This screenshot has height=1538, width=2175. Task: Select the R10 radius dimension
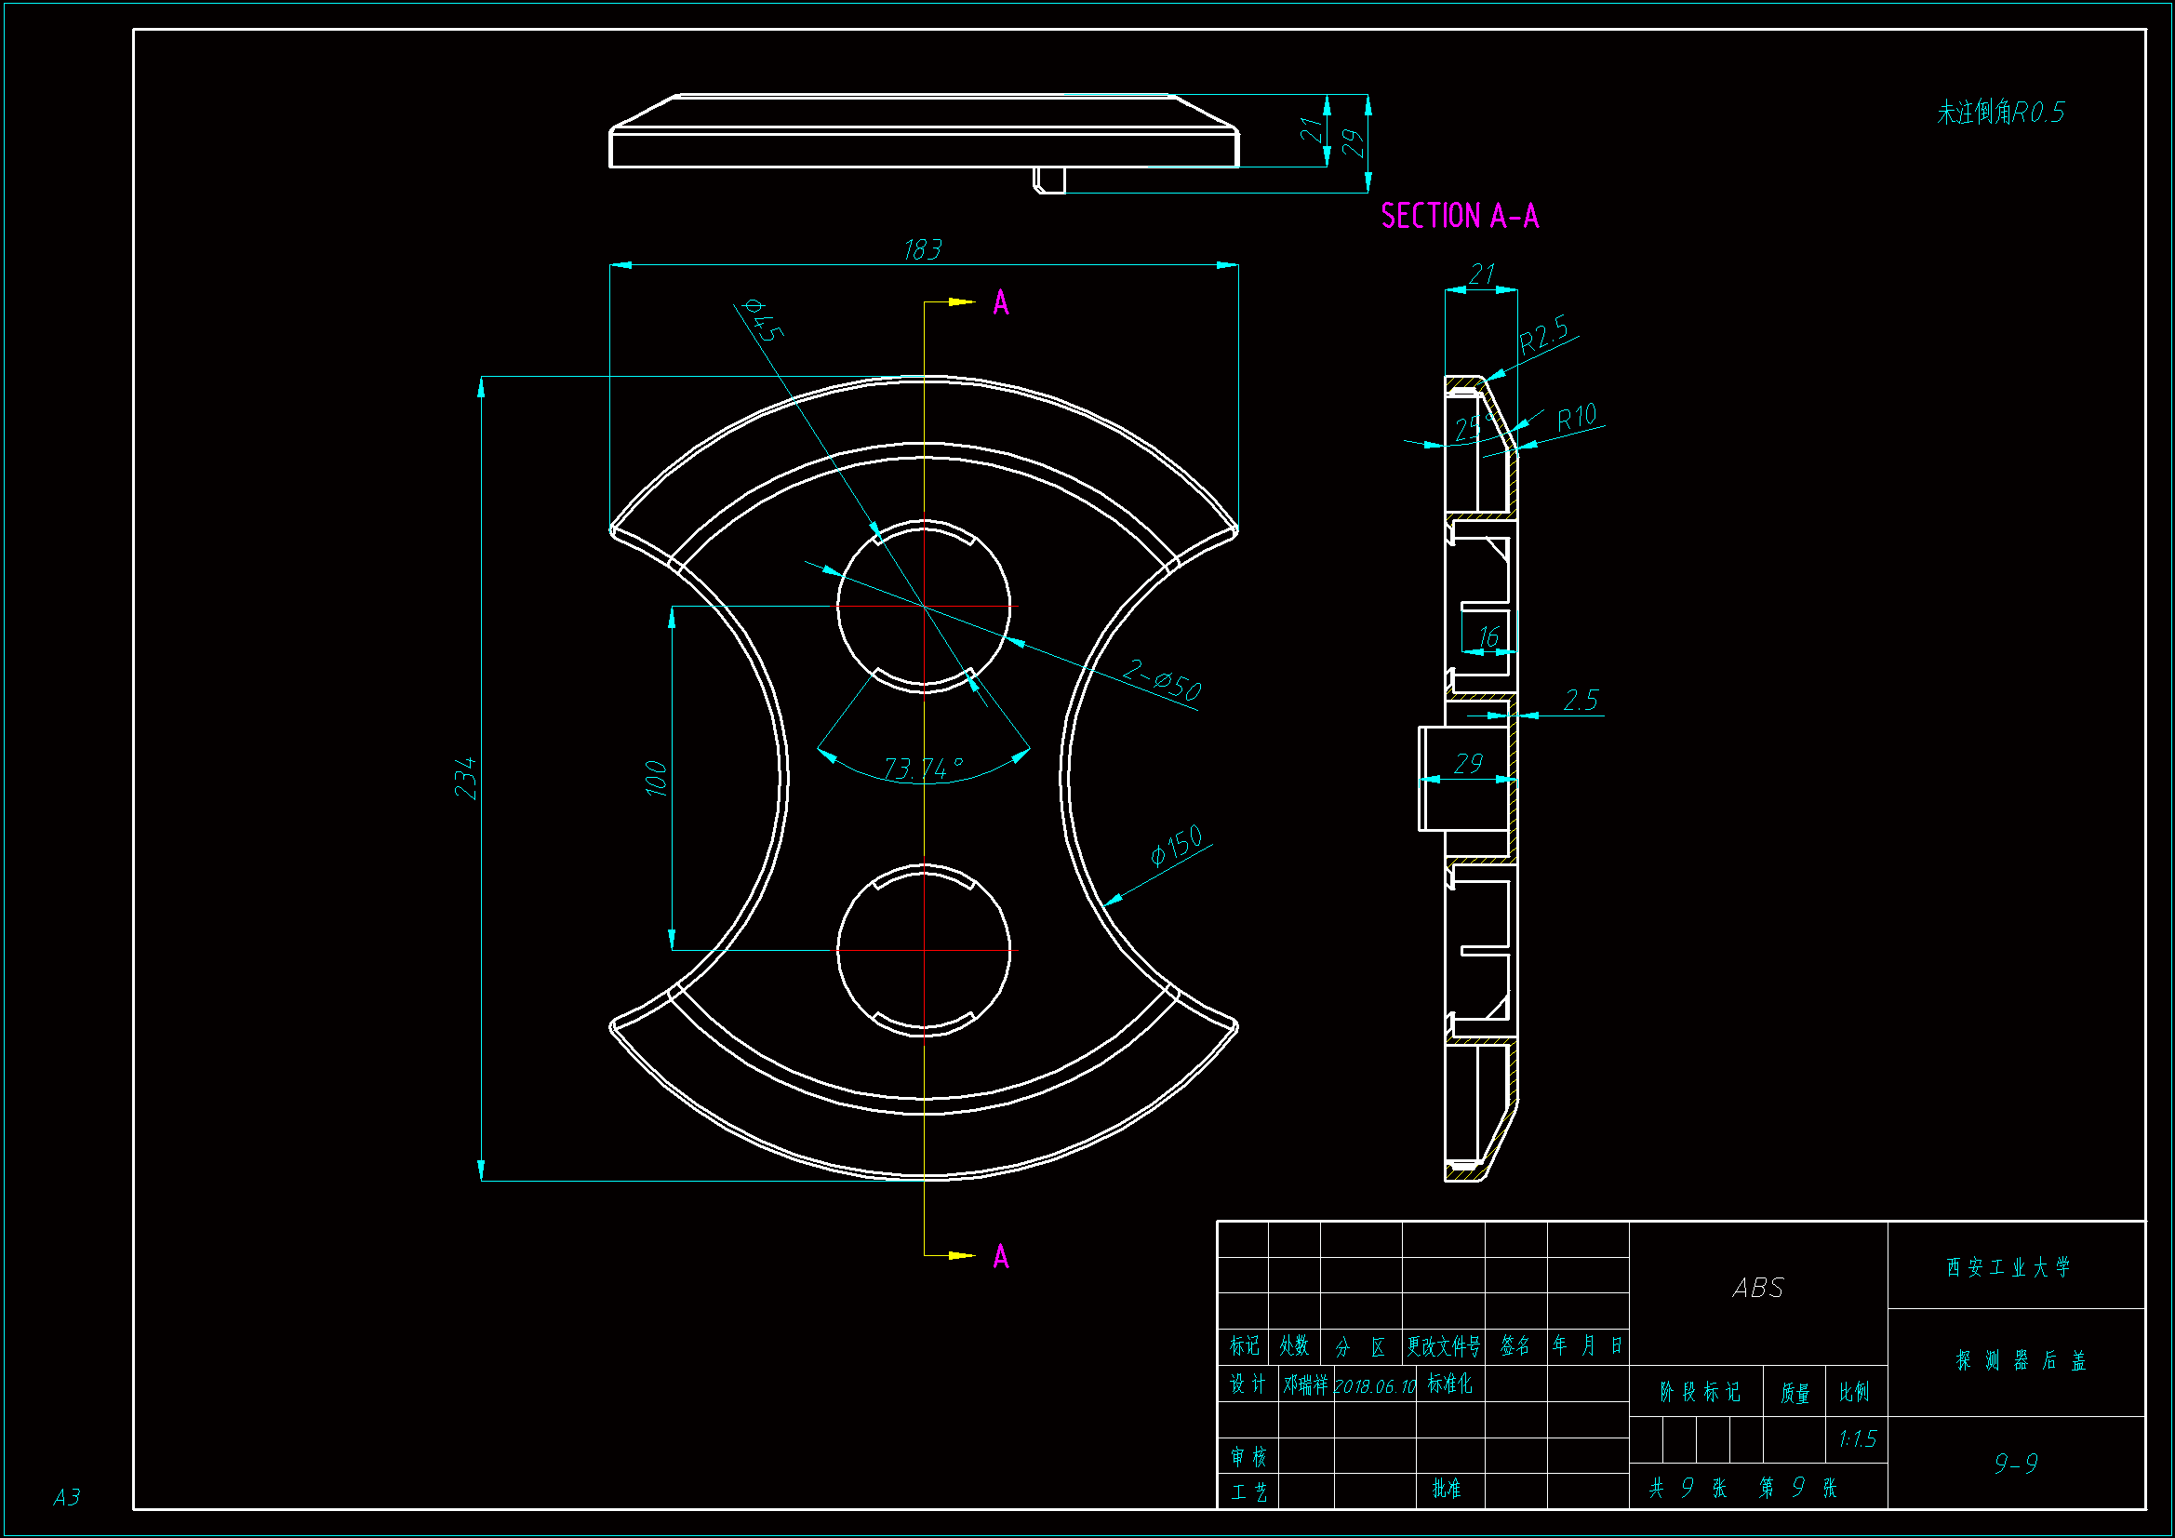point(1576,418)
